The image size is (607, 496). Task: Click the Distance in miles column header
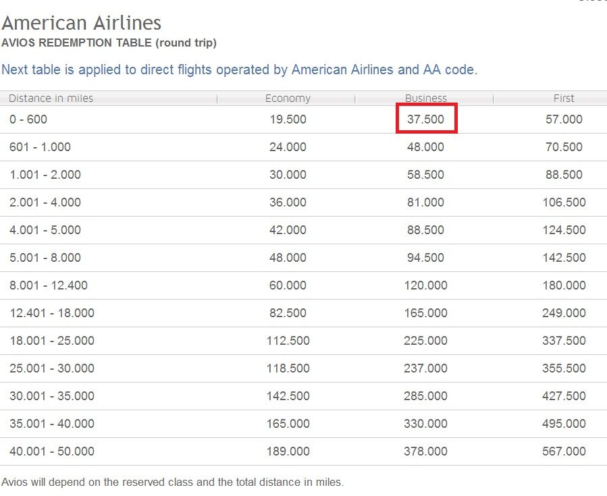click(x=51, y=99)
